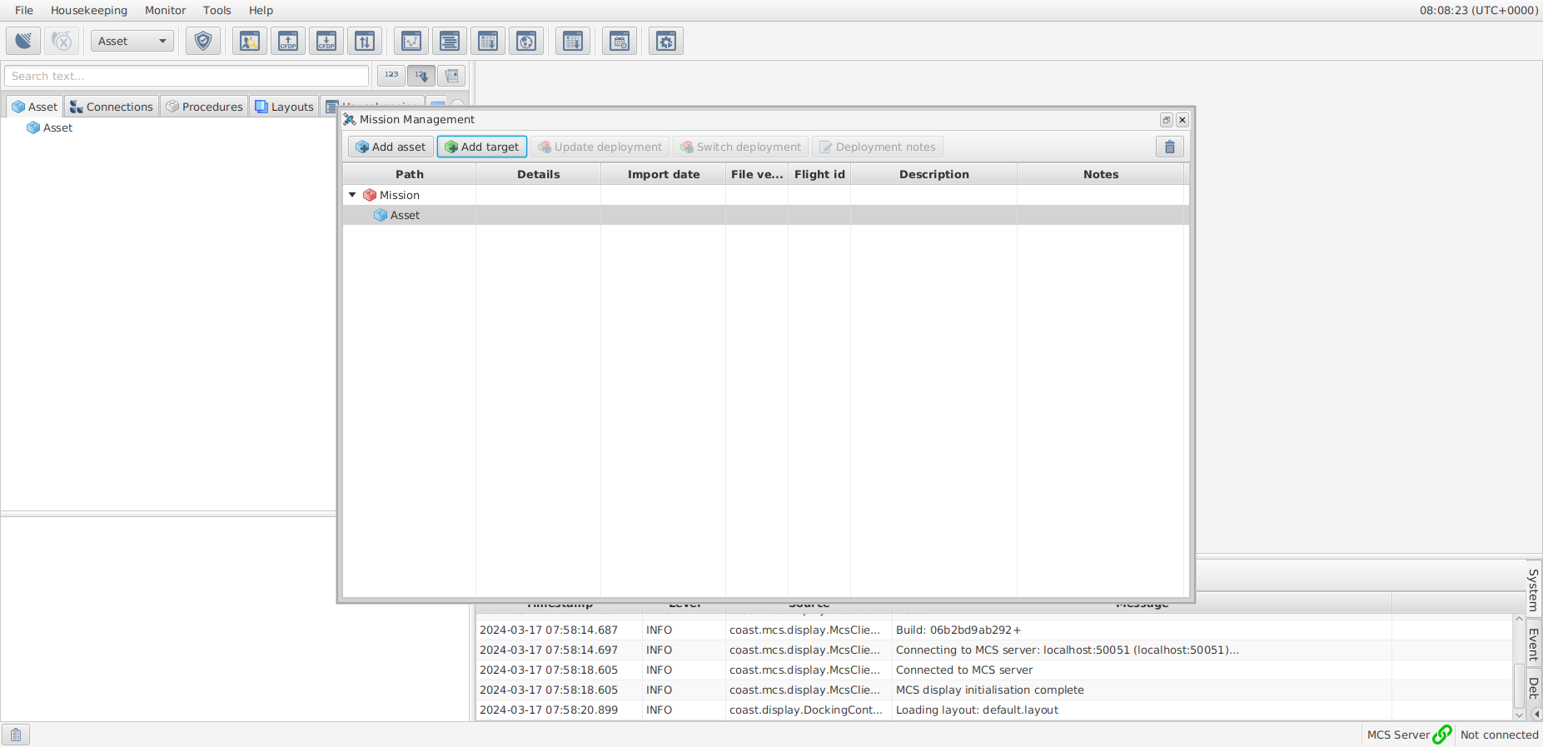Click the Add asset button
Viewport: 1543px width, 747px height.
[391, 147]
